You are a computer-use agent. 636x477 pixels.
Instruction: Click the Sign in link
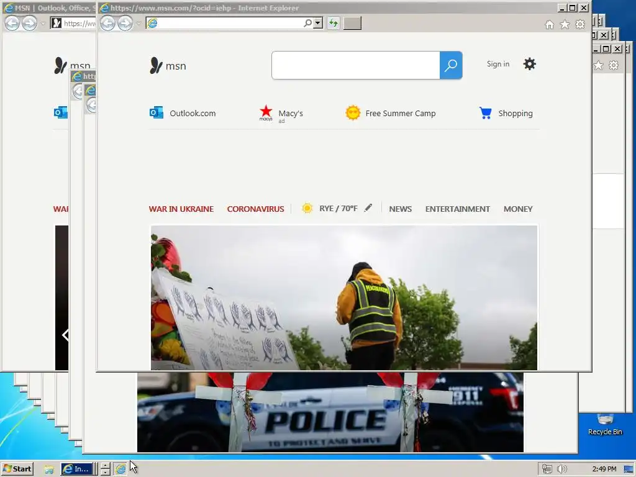(x=497, y=64)
